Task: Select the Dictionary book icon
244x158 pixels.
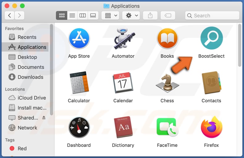Action: [123, 127]
